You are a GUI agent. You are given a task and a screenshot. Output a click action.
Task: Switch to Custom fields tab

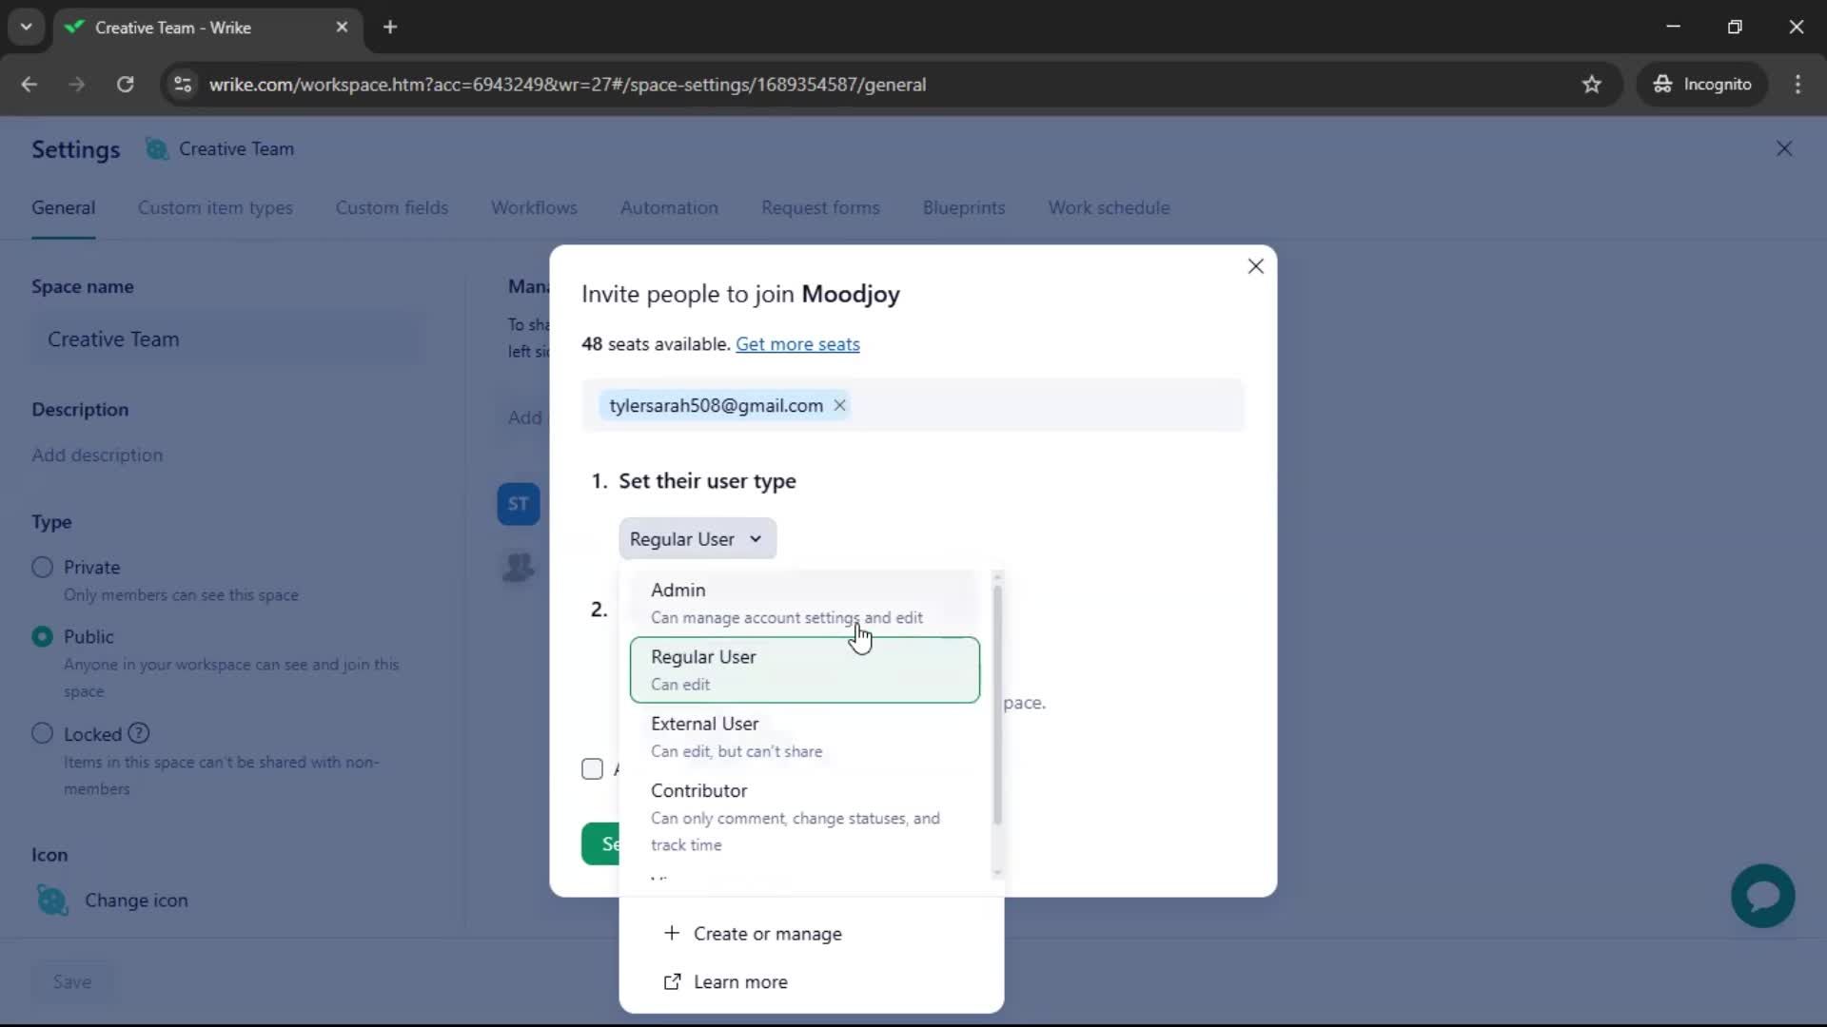pyautogui.click(x=391, y=207)
